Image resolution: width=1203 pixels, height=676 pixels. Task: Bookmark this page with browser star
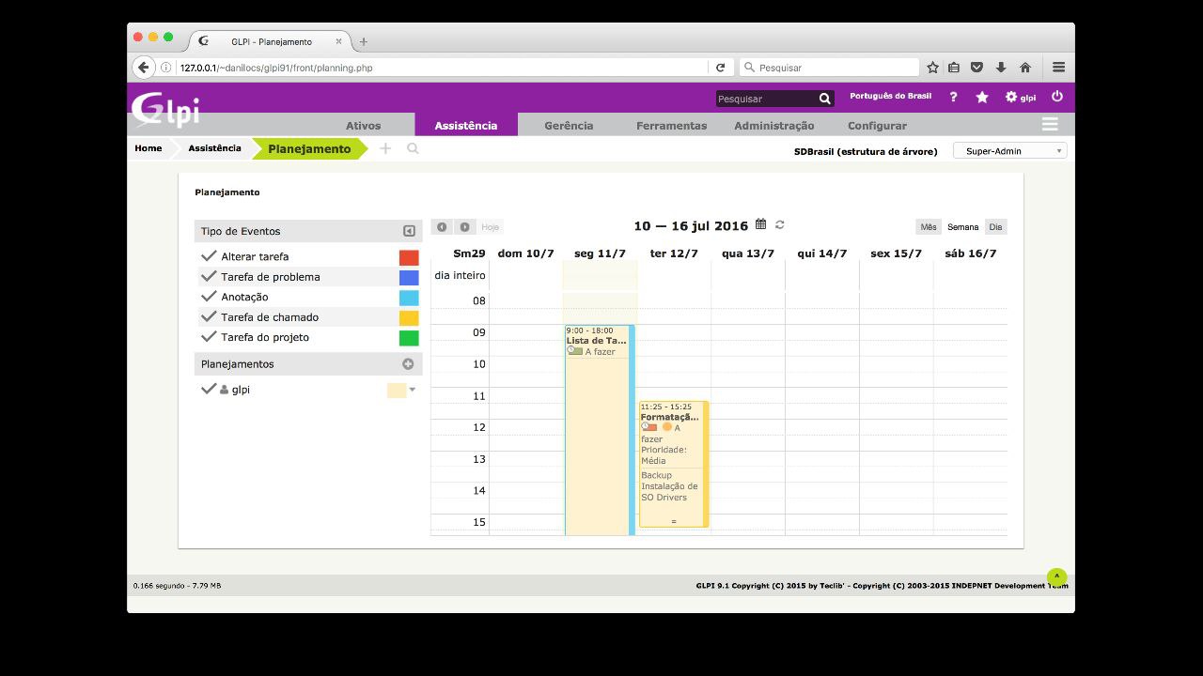click(932, 68)
